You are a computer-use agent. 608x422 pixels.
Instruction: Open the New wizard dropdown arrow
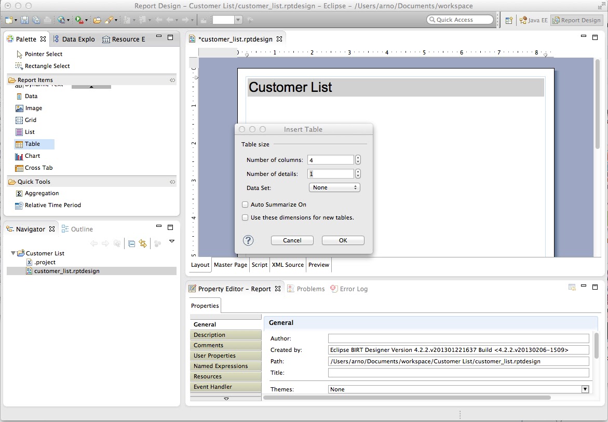(16, 20)
